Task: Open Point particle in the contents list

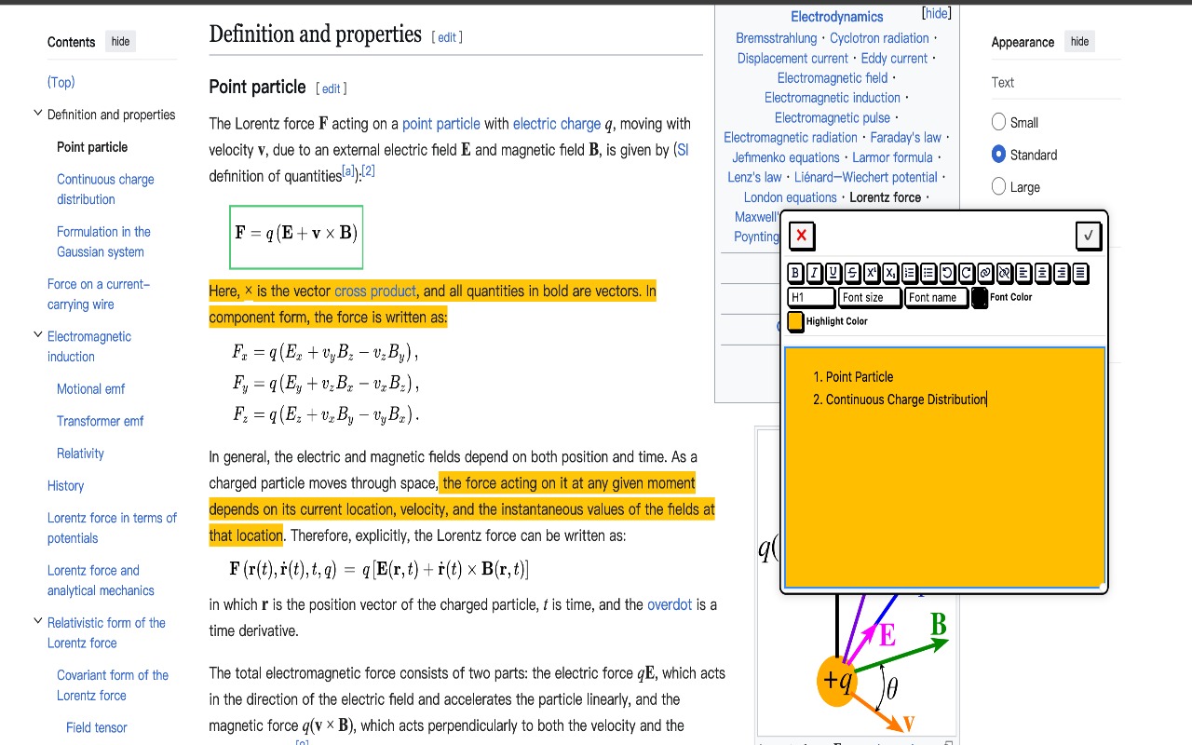Action: pos(92,147)
